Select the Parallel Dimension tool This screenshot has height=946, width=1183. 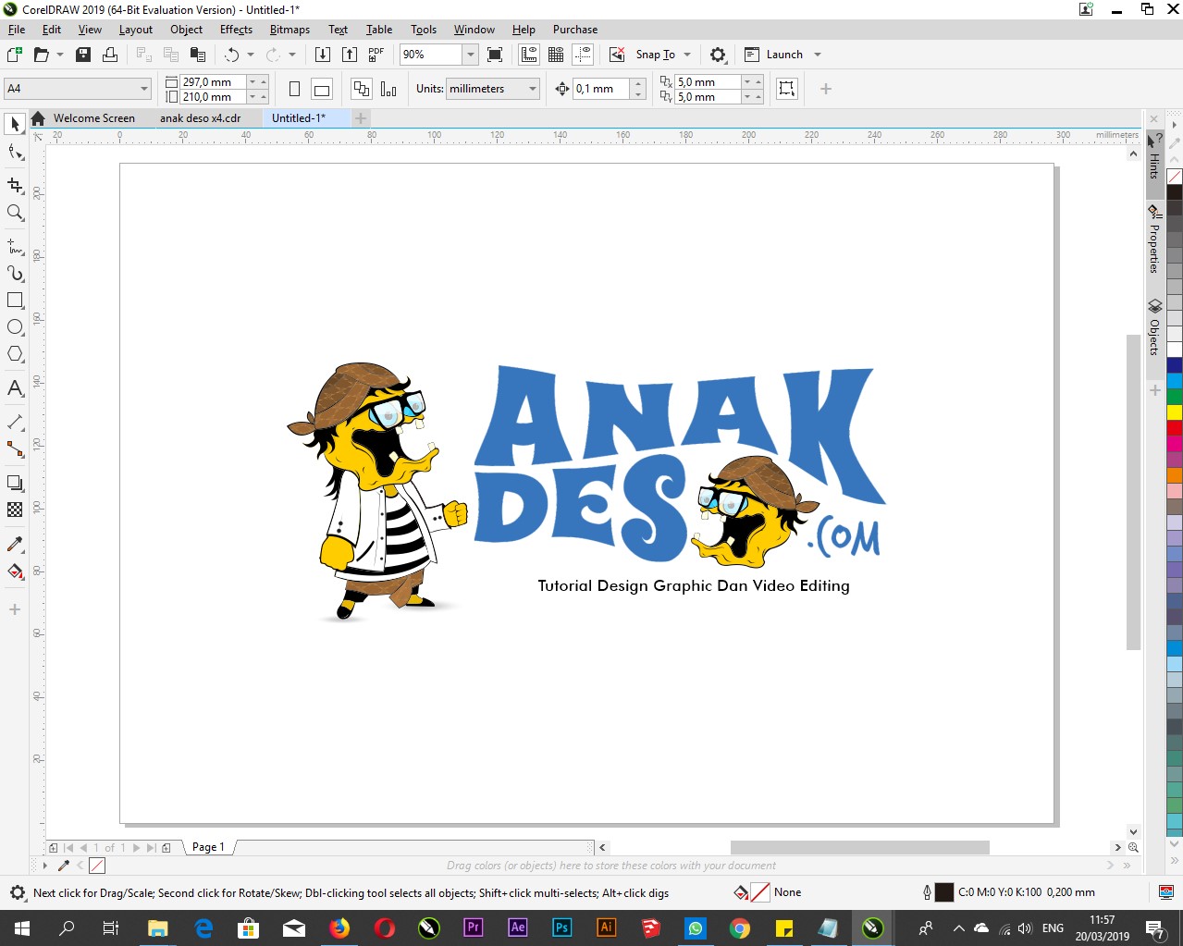tap(15, 422)
